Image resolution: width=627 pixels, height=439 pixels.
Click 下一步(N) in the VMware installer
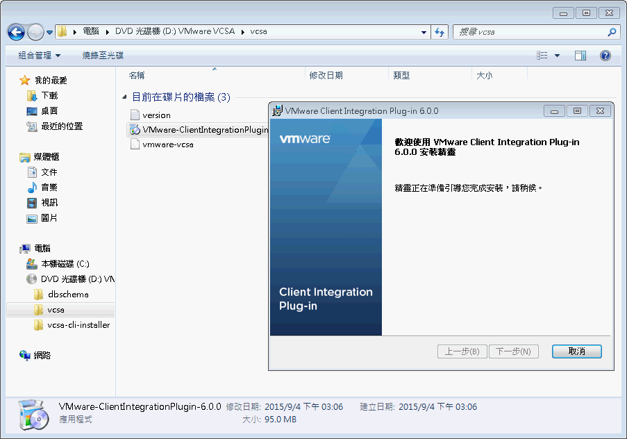pyautogui.click(x=513, y=351)
